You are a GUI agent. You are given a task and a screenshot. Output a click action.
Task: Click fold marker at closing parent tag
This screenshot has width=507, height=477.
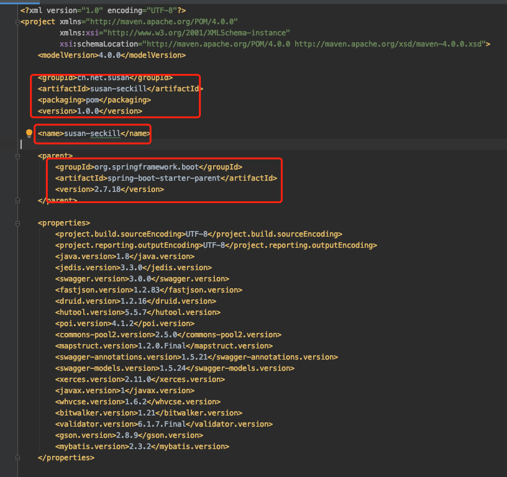18,201
